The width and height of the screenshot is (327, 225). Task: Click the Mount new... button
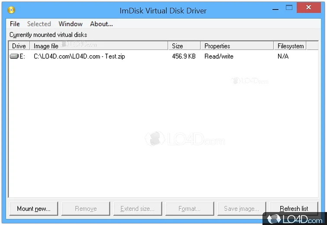pyautogui.click(x=34, y=209)
